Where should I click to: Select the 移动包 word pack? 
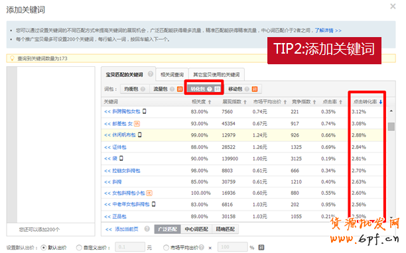pos(235,89)
